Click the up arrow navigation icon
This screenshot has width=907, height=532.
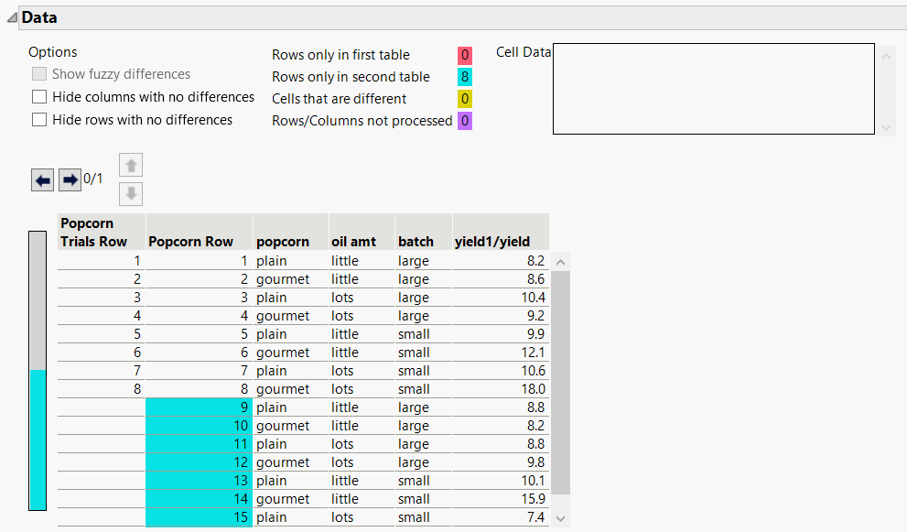tap(130, 165)
